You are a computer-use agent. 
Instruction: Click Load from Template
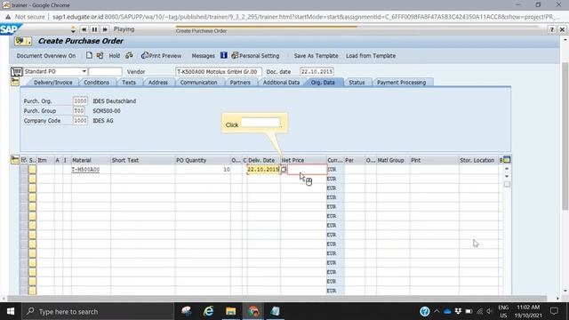pos(371,56)
